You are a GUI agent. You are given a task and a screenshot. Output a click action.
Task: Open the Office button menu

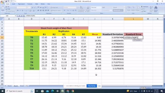[2, 2]
